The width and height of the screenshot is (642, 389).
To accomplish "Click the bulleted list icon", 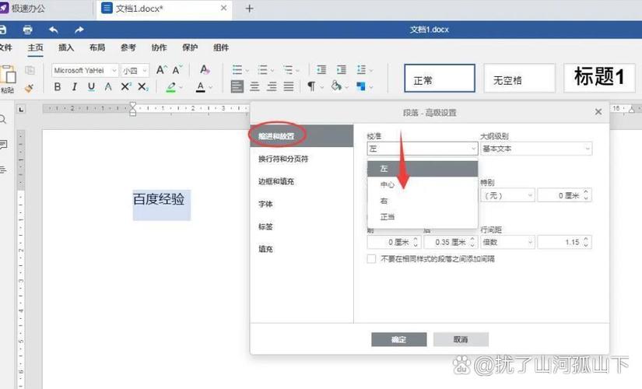I will click(237, 69).
